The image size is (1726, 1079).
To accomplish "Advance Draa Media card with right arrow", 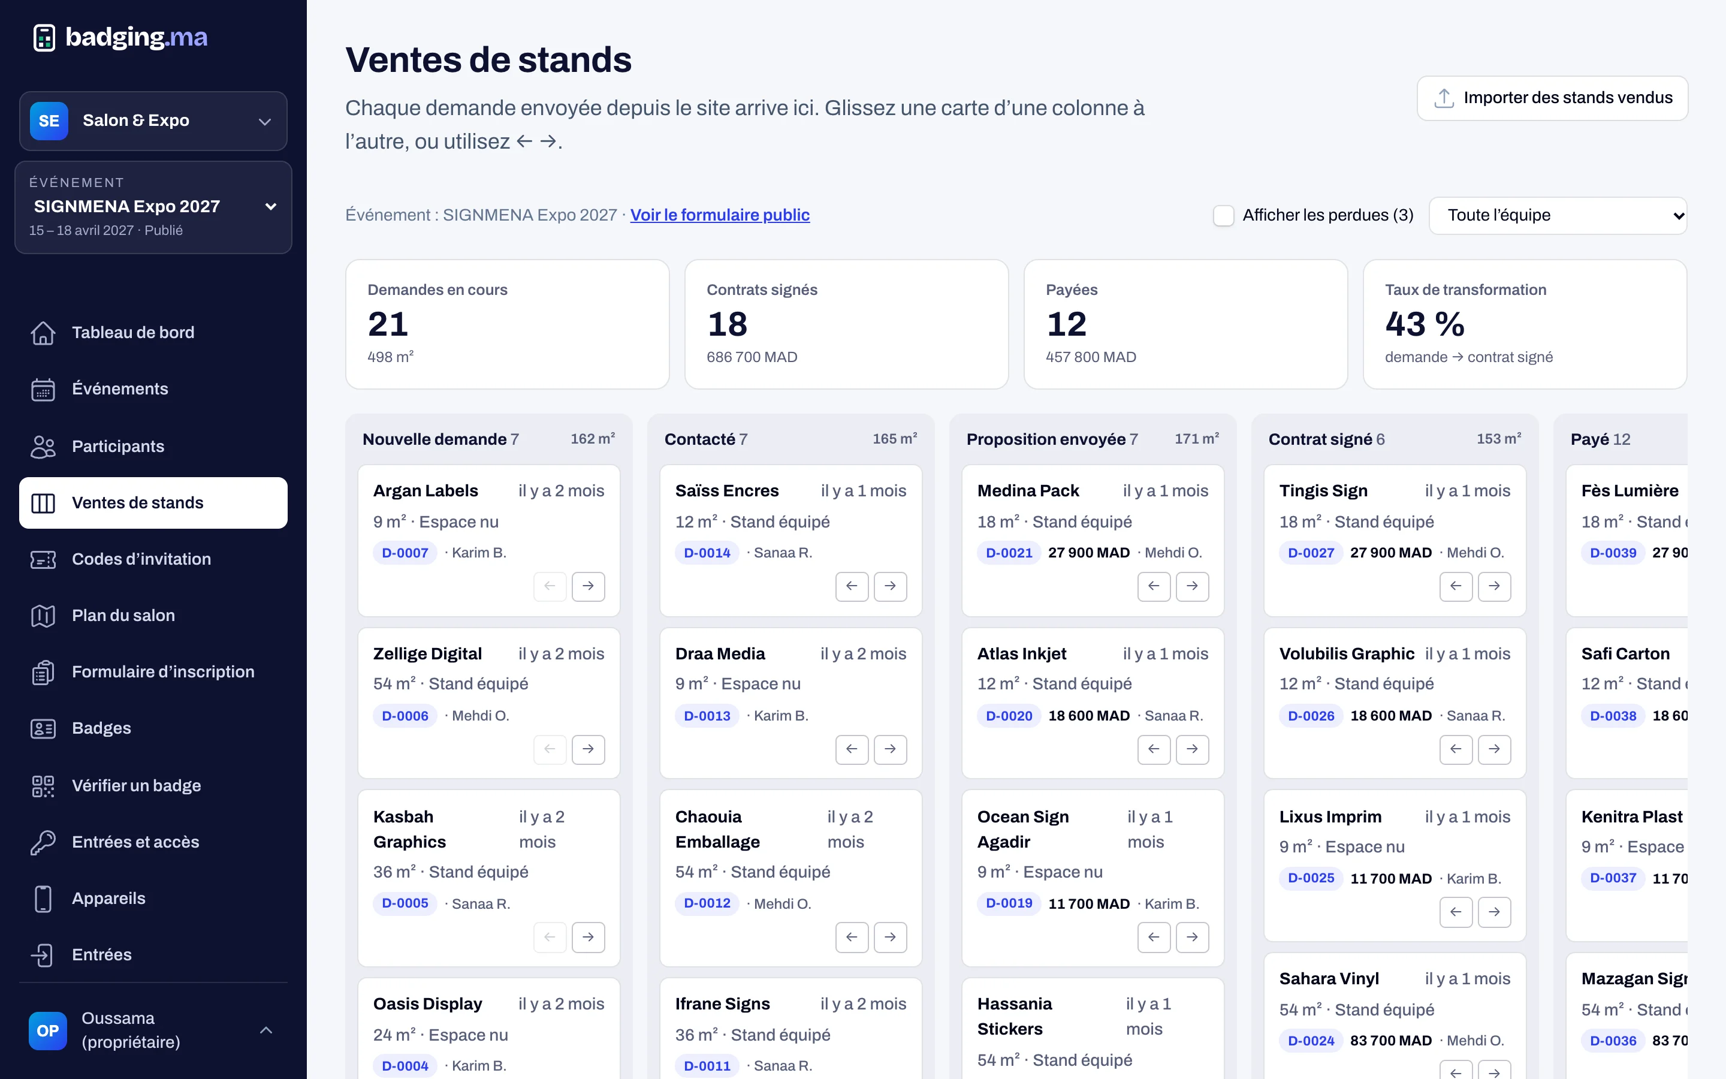I will click(x=890, y=749).
